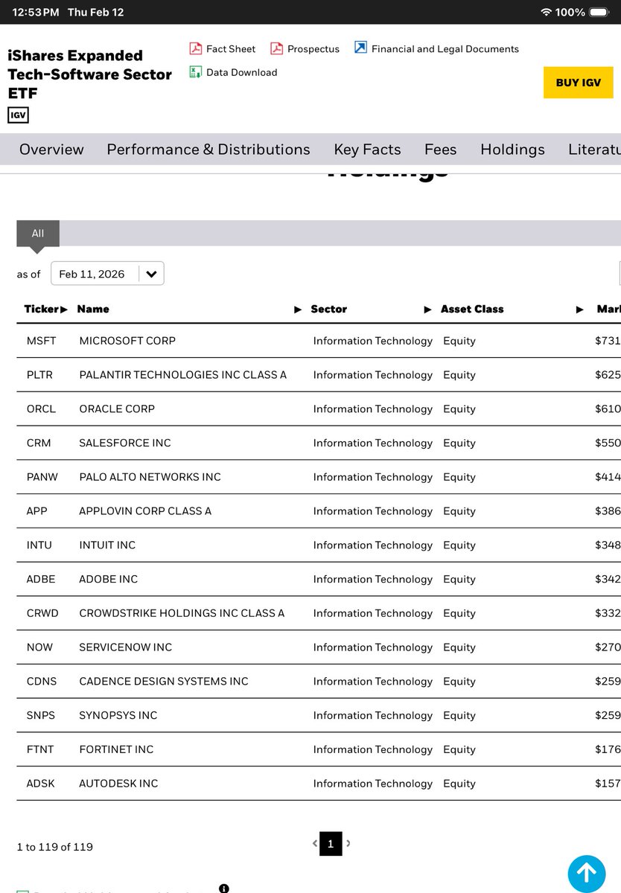Click ORACLE CORP name cell
The width and height of the screenshot is (621, 893).
[x=117, y=409]
